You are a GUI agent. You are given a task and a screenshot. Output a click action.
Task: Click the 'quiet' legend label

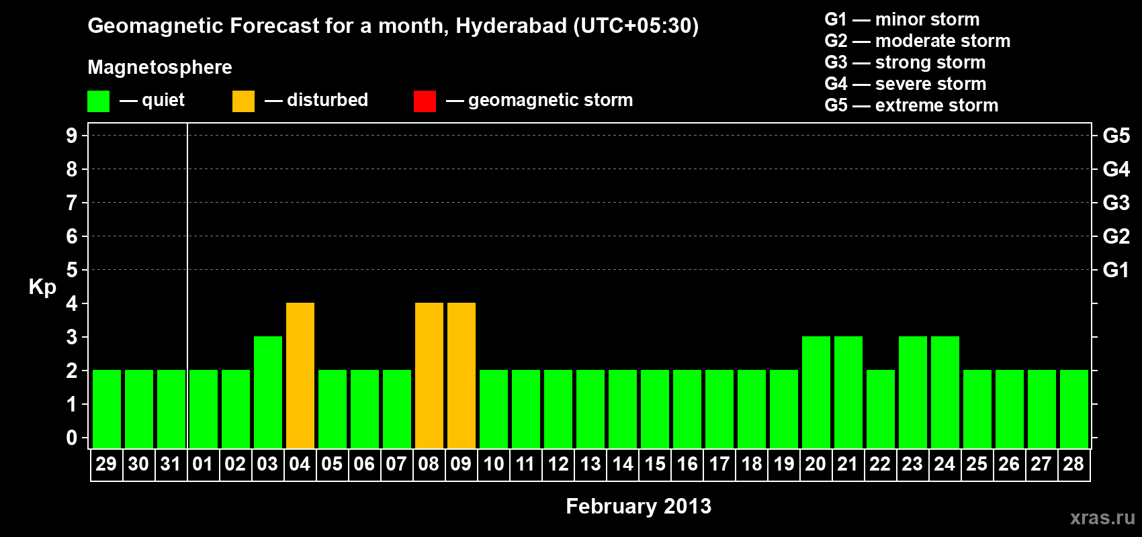pyautogui.click(x=163, y=100)
